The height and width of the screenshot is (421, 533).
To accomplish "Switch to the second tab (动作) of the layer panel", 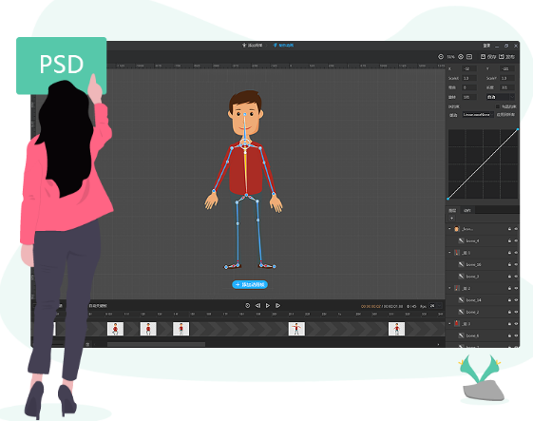I will tap(467, 210).
